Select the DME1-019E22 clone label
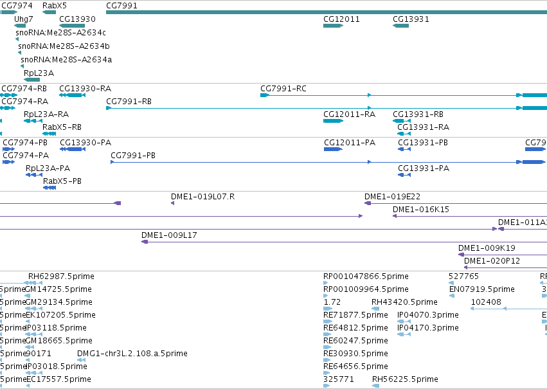Screen dimensions: 547x389 tap(393, 197)
